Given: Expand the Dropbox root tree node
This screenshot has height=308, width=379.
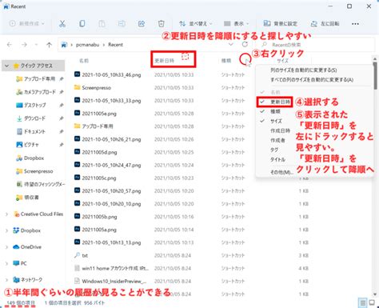Looking at the screenshot, I should click(x=6, y=230).
